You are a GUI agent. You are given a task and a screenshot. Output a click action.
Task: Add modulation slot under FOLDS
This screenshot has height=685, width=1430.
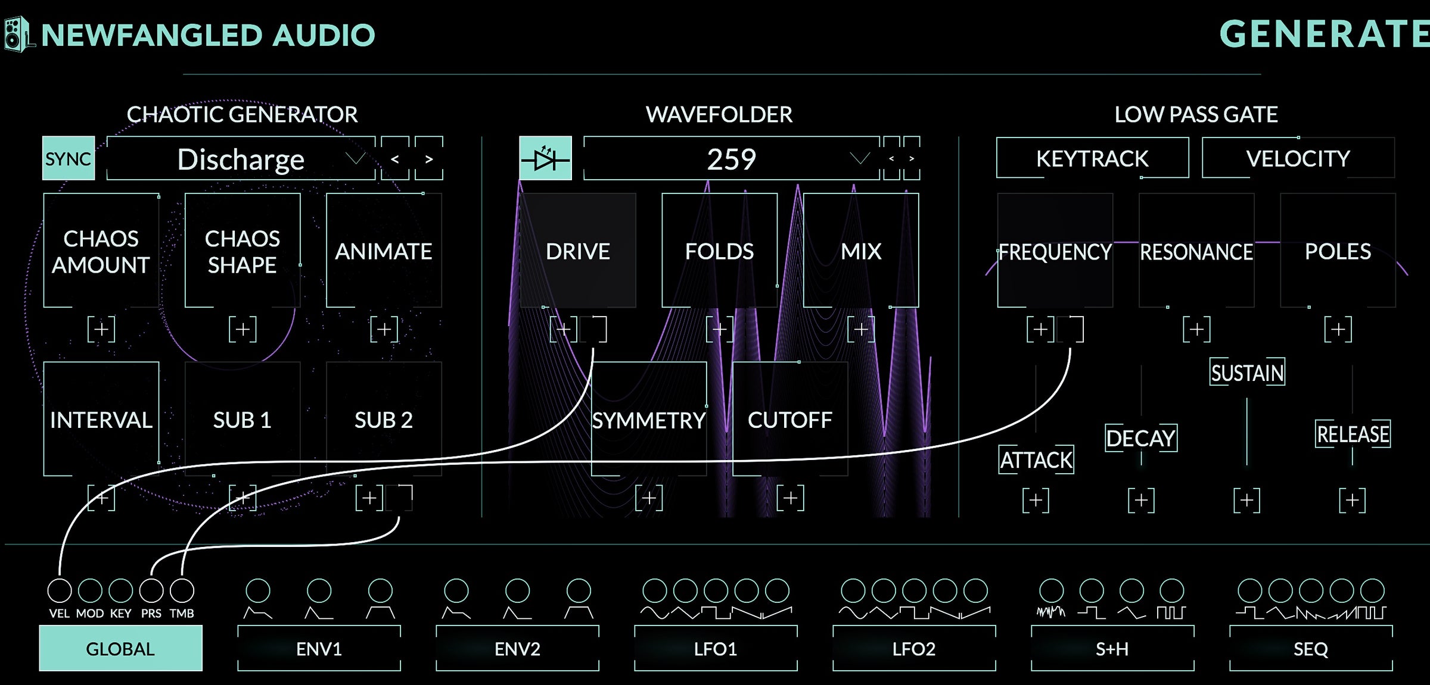pos(720,329)
